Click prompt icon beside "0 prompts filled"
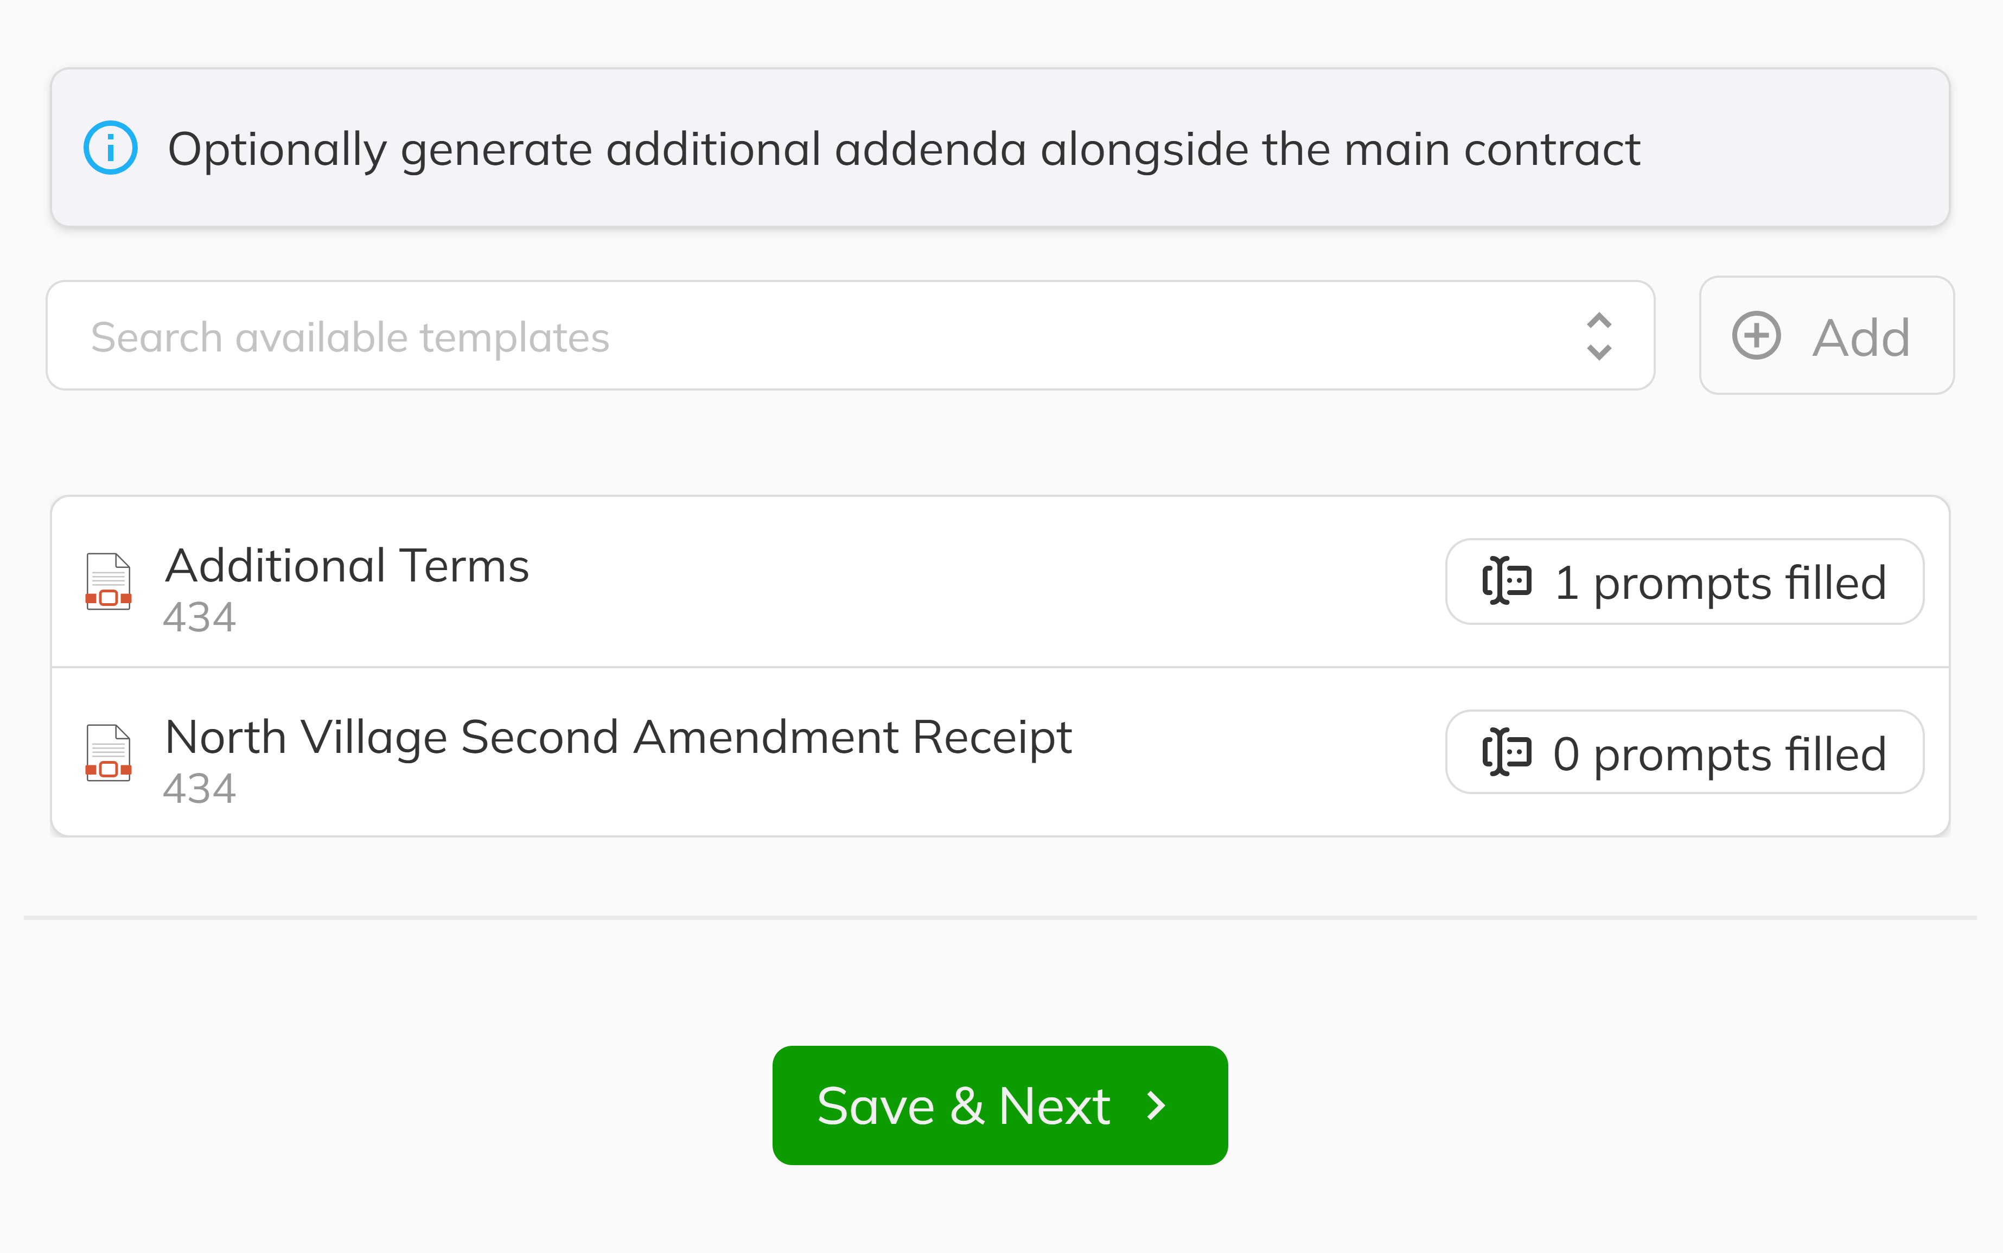 [x=1507, y=752]
